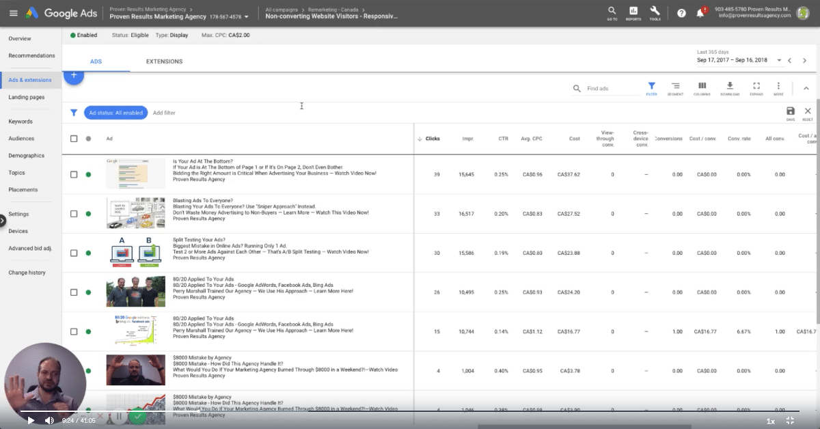
Task: Open the Enabled status dropdown
Action: [x=83, y=35]
